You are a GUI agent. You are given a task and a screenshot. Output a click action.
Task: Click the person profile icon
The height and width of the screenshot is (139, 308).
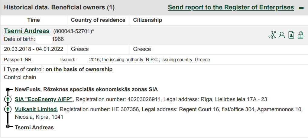(x=282, y=35)
